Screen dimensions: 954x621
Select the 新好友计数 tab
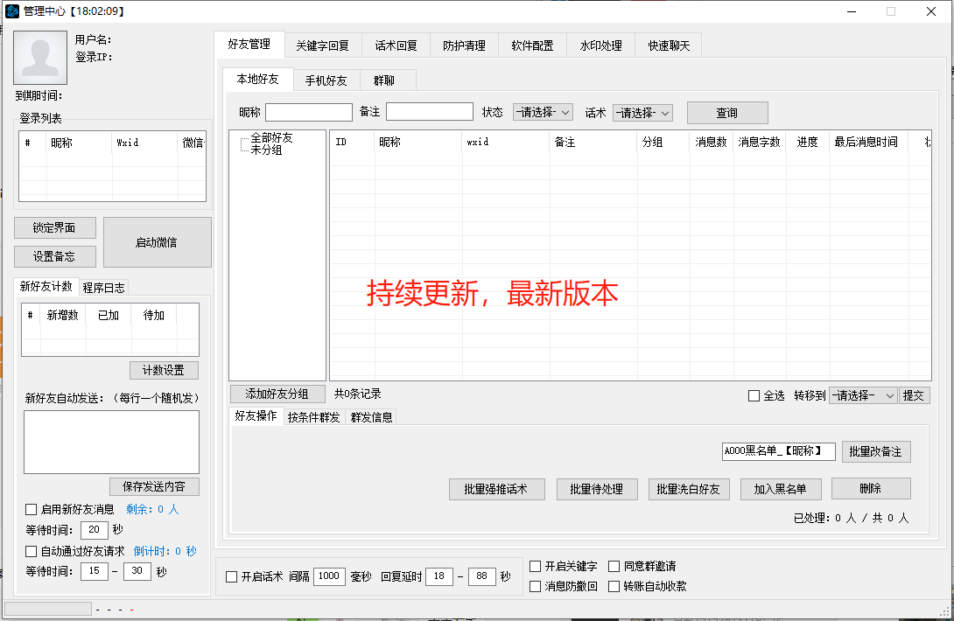click(x=46, y=286)
